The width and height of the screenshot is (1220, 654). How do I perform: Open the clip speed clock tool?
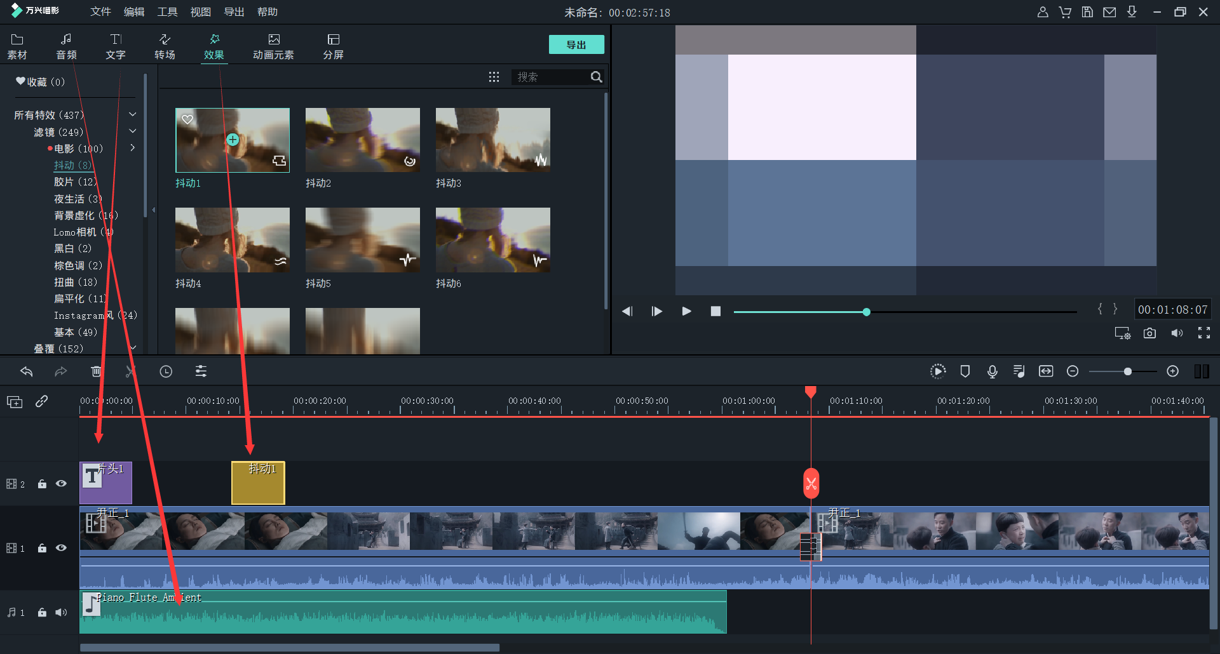[x=166, y=371]
